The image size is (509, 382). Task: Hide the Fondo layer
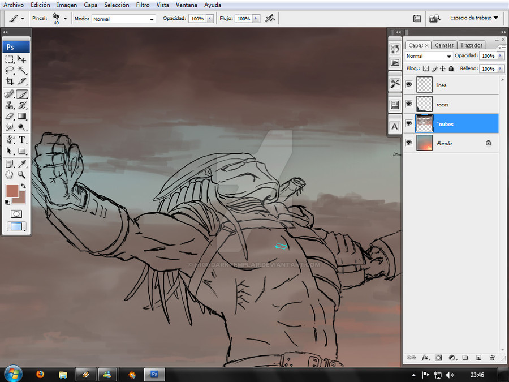click(409, 143)
